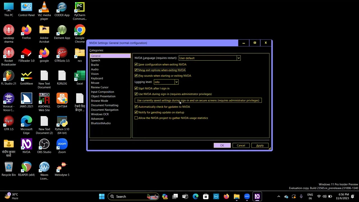Click the Apply button
This screenshot has width=359, height=202.
(x=260, y=145)
